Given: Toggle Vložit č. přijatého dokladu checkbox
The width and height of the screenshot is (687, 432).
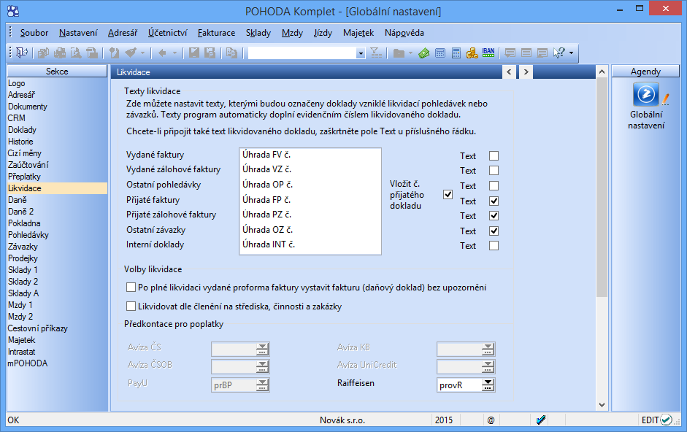Looking at the screenshot, I should [448, 195].
